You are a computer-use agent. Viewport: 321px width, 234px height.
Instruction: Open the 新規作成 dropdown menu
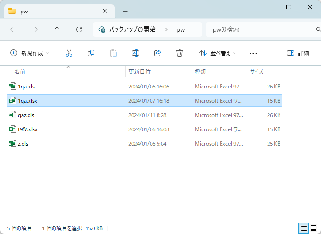pyautogui.click(x=30, y=53)
